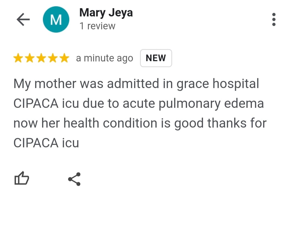This screenshot has width=297, height=233.
Task: View the reviewer's "1 review" count
Action: pyautogui.click(x=97, y=26)
